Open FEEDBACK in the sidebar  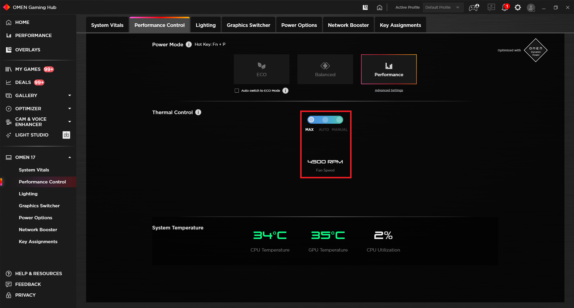click(28, 284)
